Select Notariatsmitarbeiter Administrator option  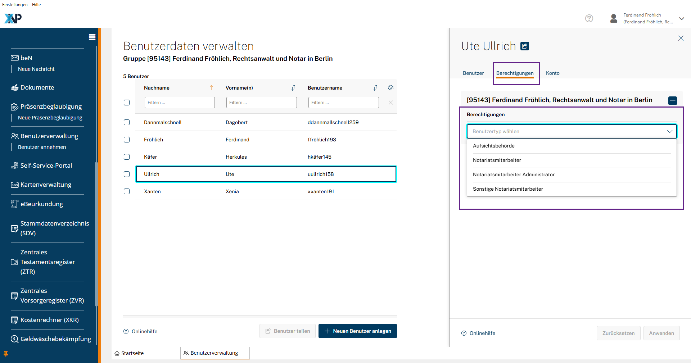pos(514,174)
